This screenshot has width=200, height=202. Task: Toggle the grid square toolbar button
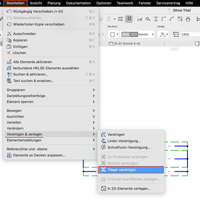180,19
